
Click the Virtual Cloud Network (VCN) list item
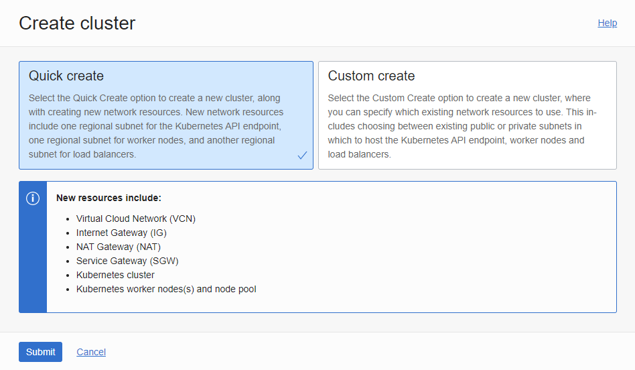[x=135, y=219]
